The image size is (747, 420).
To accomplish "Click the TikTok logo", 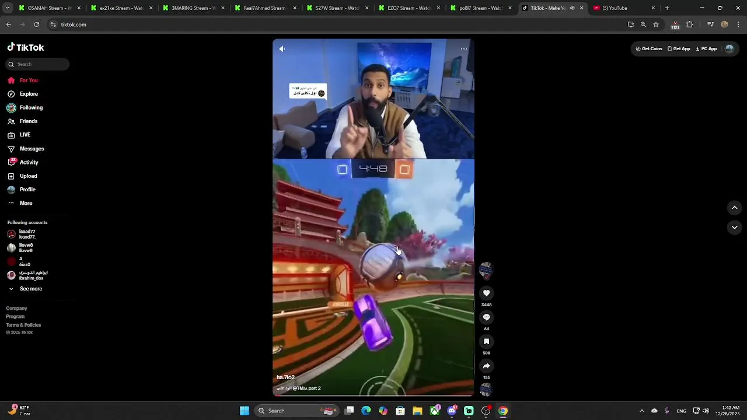I will 26,47.
